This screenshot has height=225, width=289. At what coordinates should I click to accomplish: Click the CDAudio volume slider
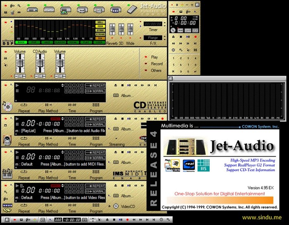point(40,63)
